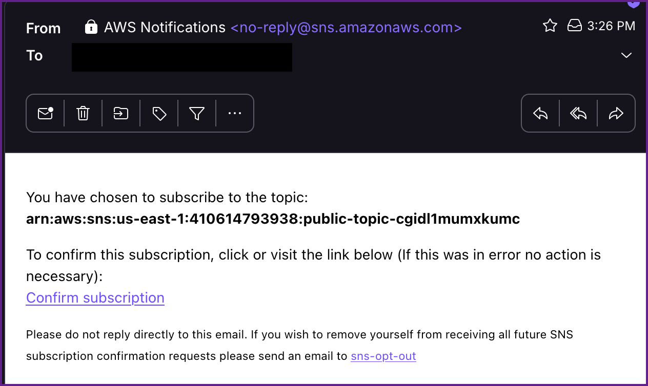Open the label tag icon
648x386 pixels.
pos(159,113)
